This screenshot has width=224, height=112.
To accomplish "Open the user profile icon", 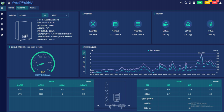I will click(x=220, y=3).
